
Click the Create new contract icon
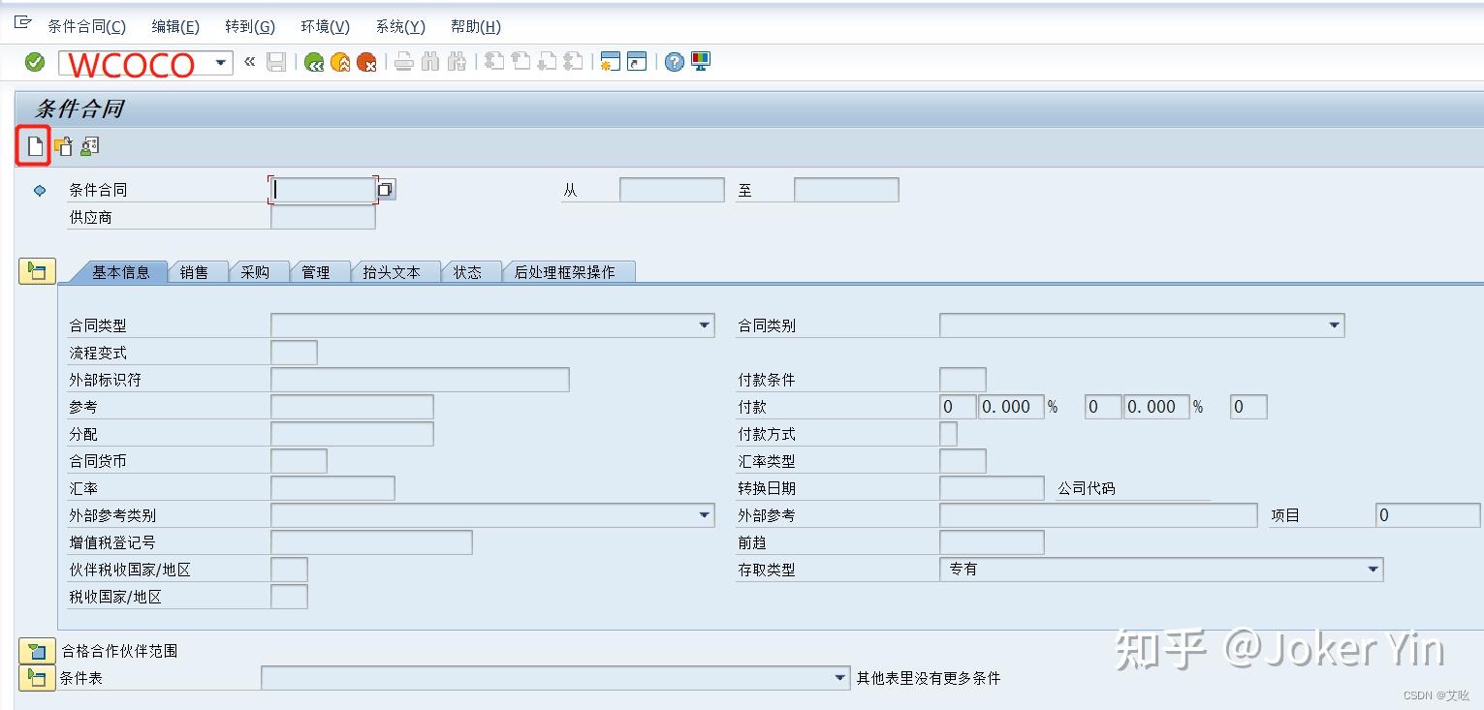(35, 146)
